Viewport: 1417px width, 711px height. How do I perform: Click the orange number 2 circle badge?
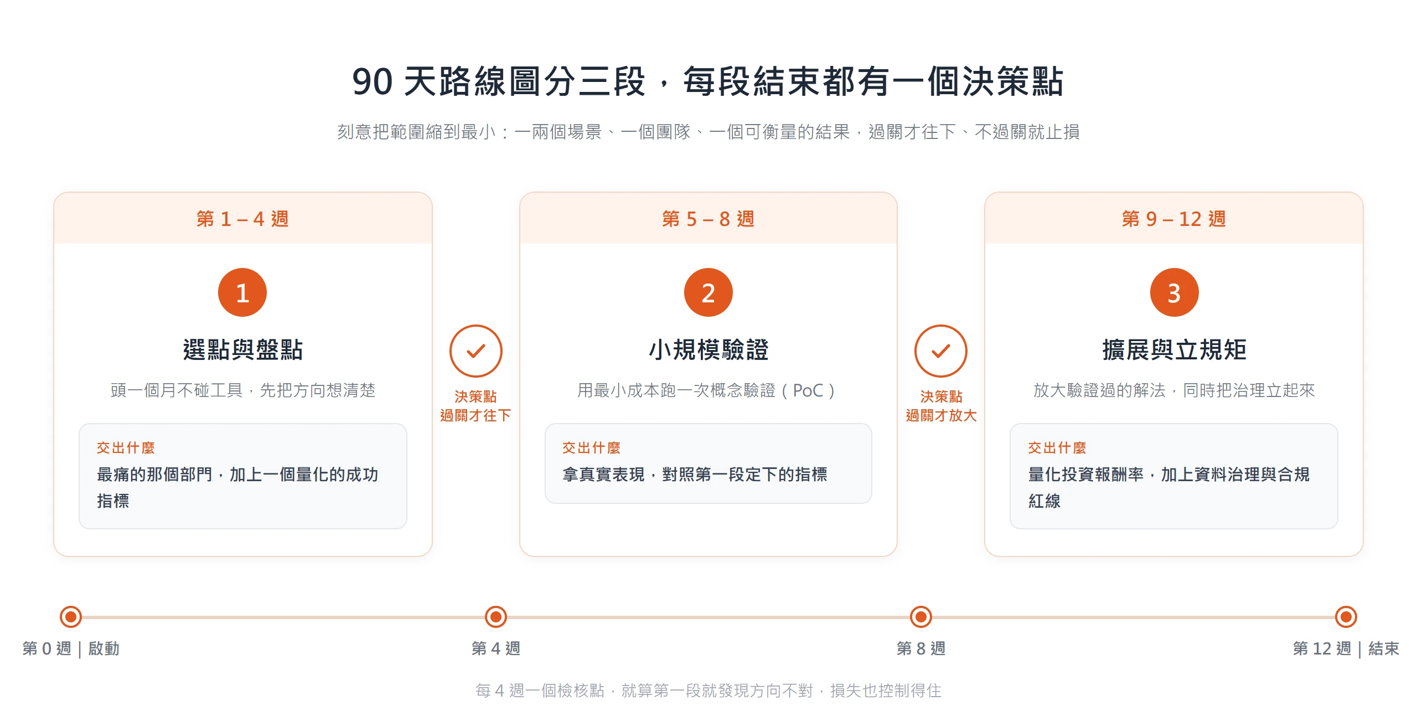[x=708, y=292]
